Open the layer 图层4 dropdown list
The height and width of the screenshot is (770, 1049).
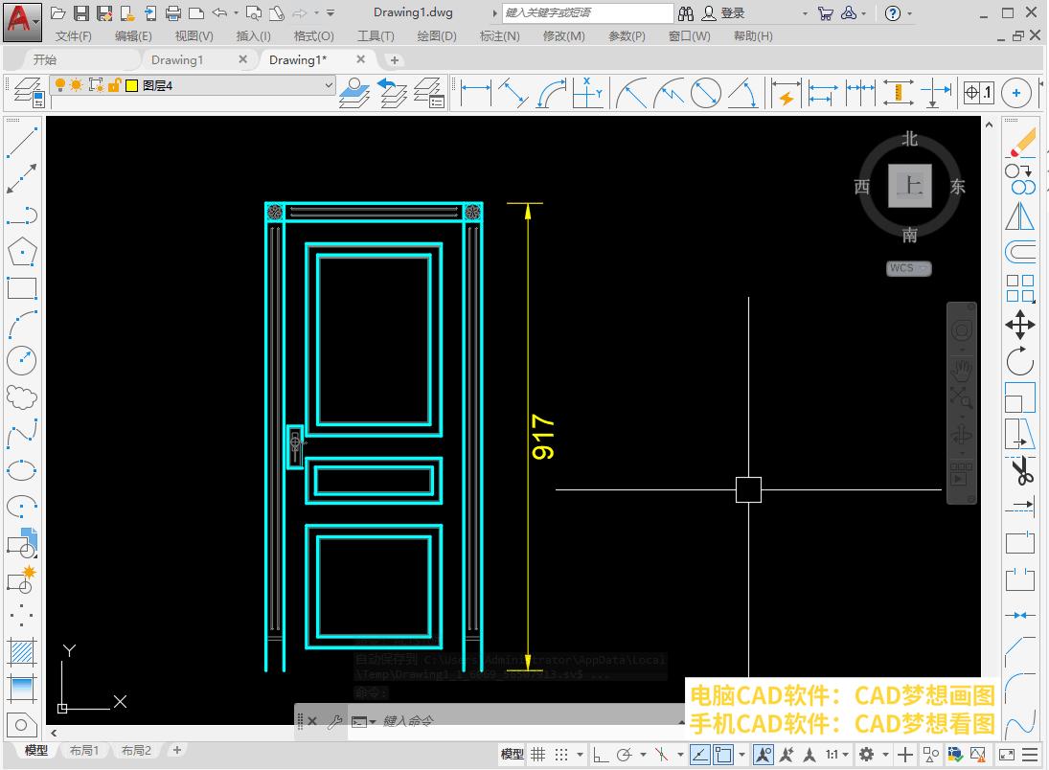(329, 85)
